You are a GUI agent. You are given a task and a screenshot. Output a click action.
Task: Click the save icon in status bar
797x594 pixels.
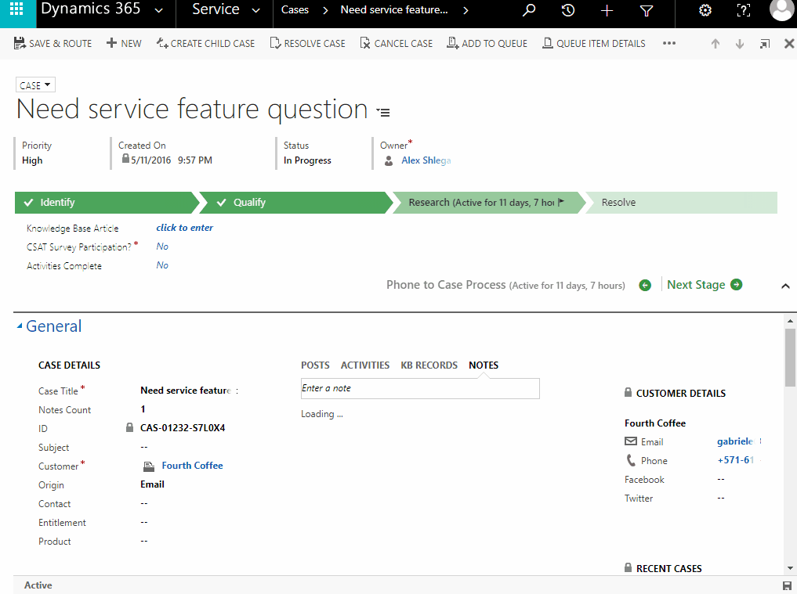[x=787, y=585]
